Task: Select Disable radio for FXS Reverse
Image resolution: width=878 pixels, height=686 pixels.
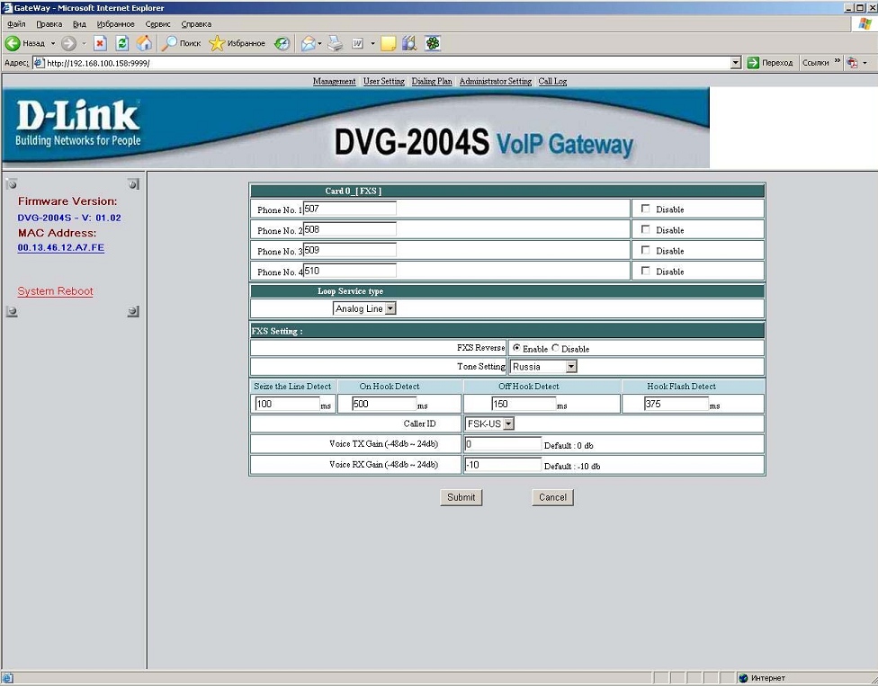Action: (x=555, y=348)
